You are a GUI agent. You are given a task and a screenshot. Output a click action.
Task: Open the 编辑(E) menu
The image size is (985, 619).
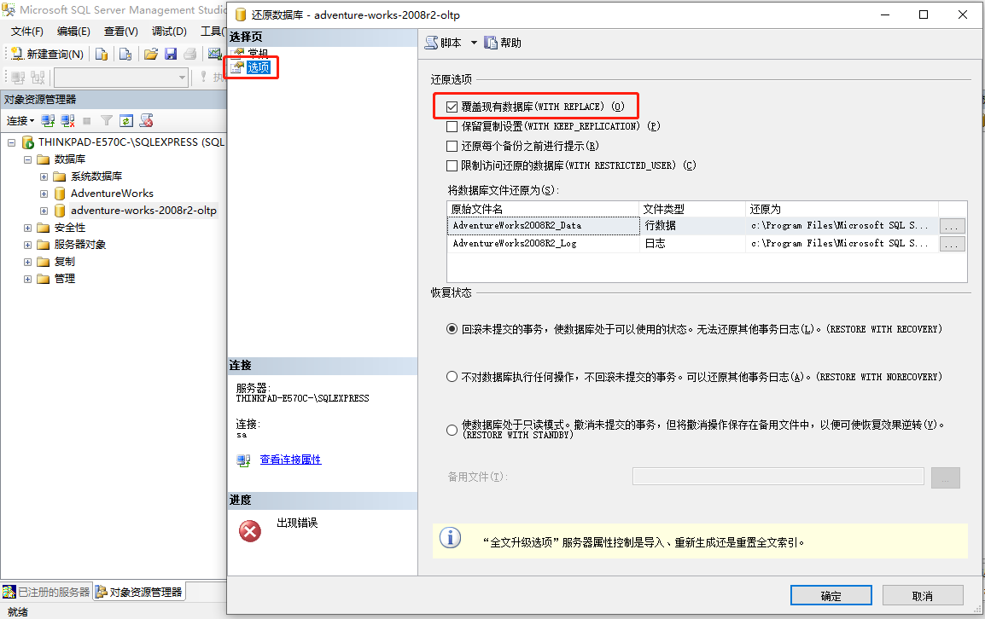point(73,32)
